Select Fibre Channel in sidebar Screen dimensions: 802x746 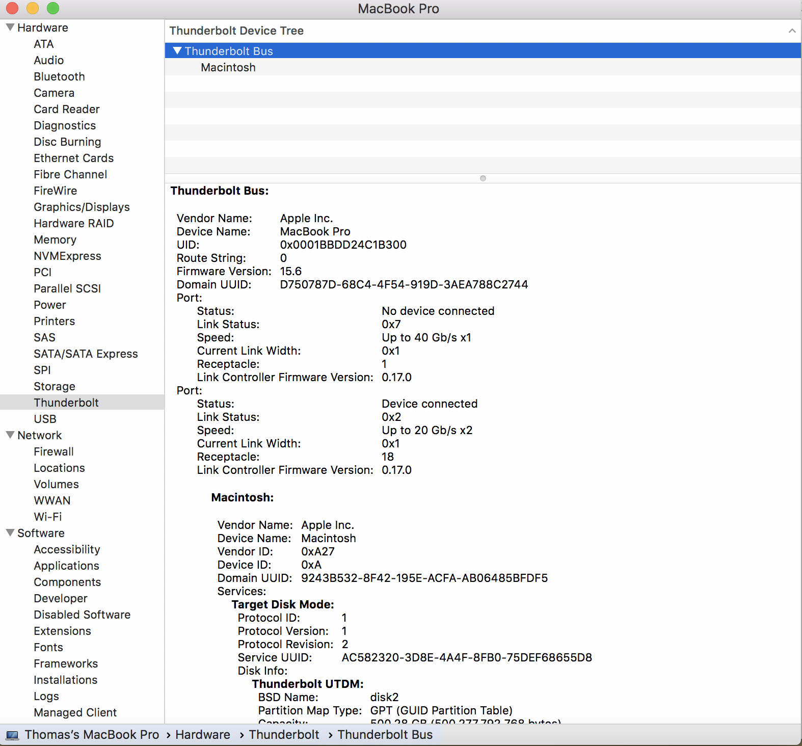click(x=70, y=174)
